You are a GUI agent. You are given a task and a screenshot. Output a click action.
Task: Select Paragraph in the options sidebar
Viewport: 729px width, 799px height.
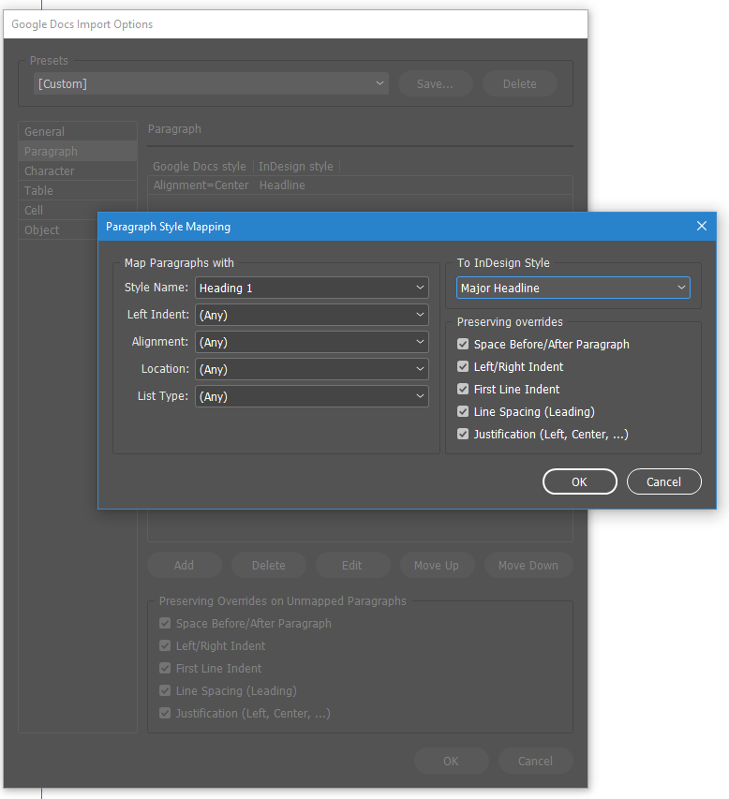pyautogui.click(x=78, y=152)
